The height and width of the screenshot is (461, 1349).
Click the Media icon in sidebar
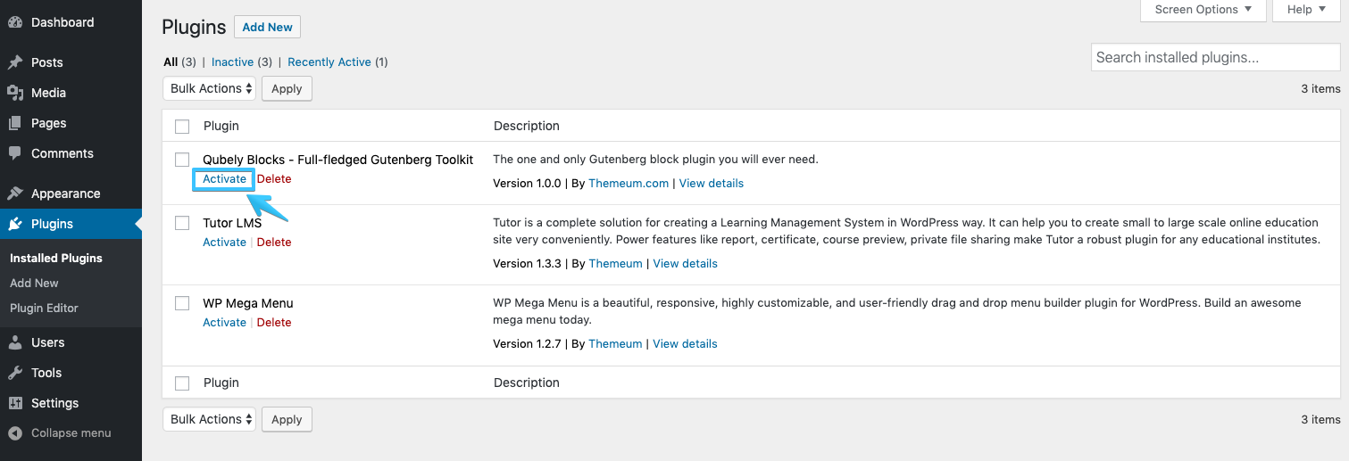point(15,93)
